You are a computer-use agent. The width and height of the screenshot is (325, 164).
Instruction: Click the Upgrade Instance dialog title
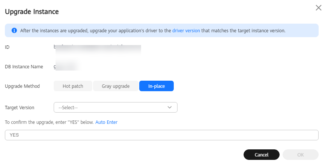point(32,12)
